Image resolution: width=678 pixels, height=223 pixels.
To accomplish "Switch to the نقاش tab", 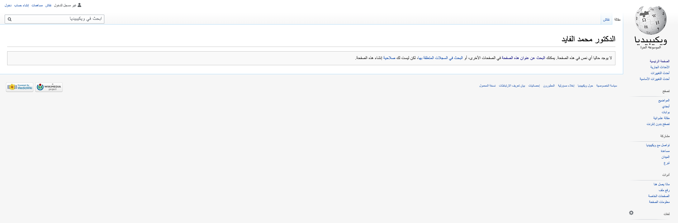I will pos(606,20).
